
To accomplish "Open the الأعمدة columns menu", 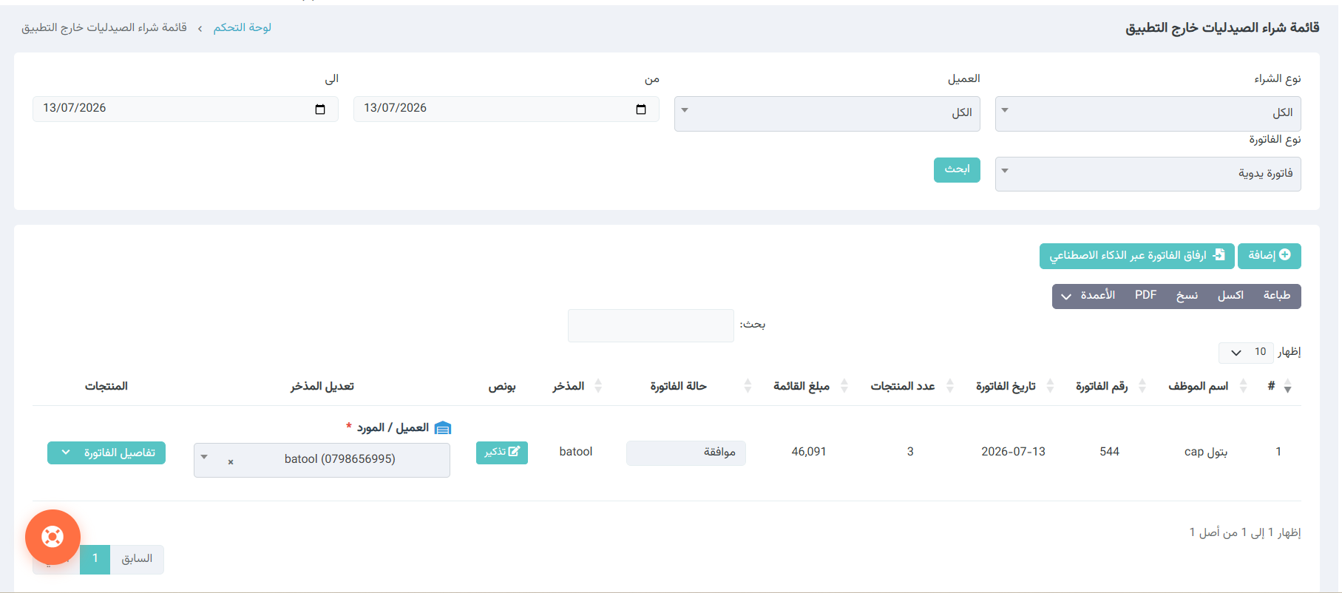I will click(x=1088, y=296).
